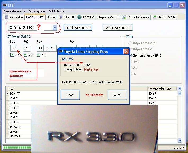
Task: Click the Setting & Info gear icon
Action: pos(155,17)
